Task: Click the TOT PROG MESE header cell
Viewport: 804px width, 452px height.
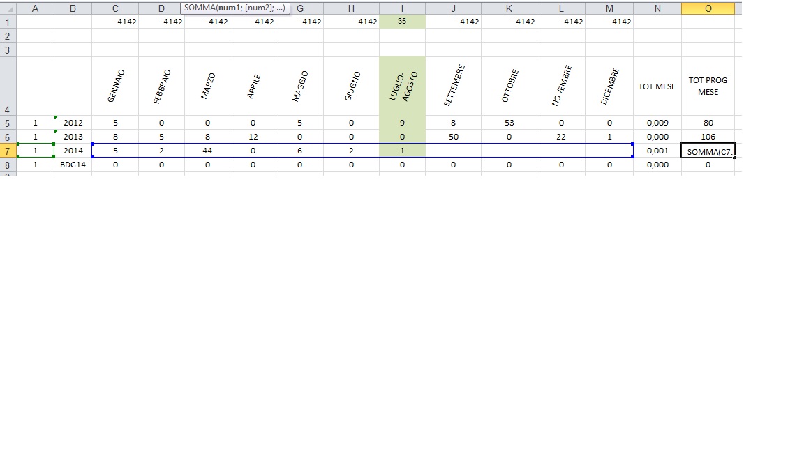Action: pos(708,86)
